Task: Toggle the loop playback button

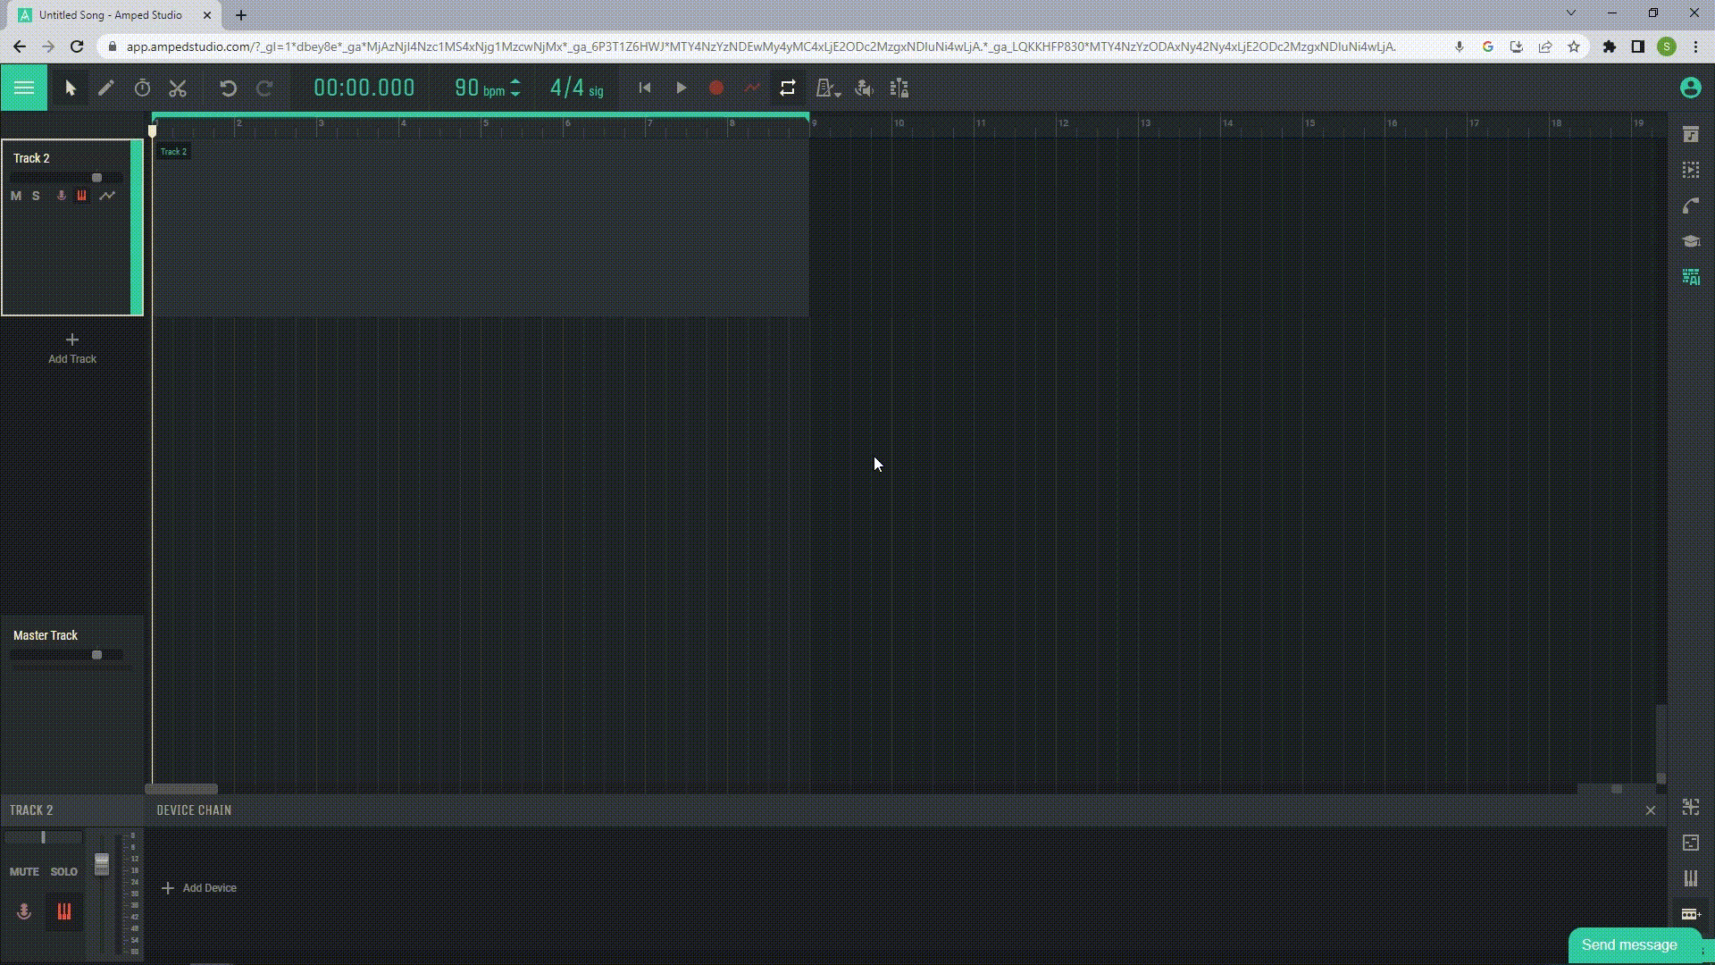Action: click(x=788, y=88)
